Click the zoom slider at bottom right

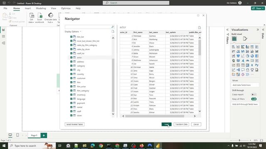tap(241, 140)
